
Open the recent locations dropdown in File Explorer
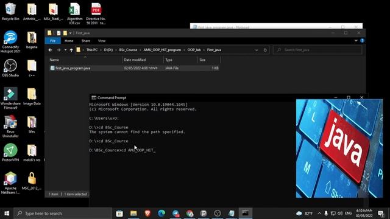click(x=65, y=50)
